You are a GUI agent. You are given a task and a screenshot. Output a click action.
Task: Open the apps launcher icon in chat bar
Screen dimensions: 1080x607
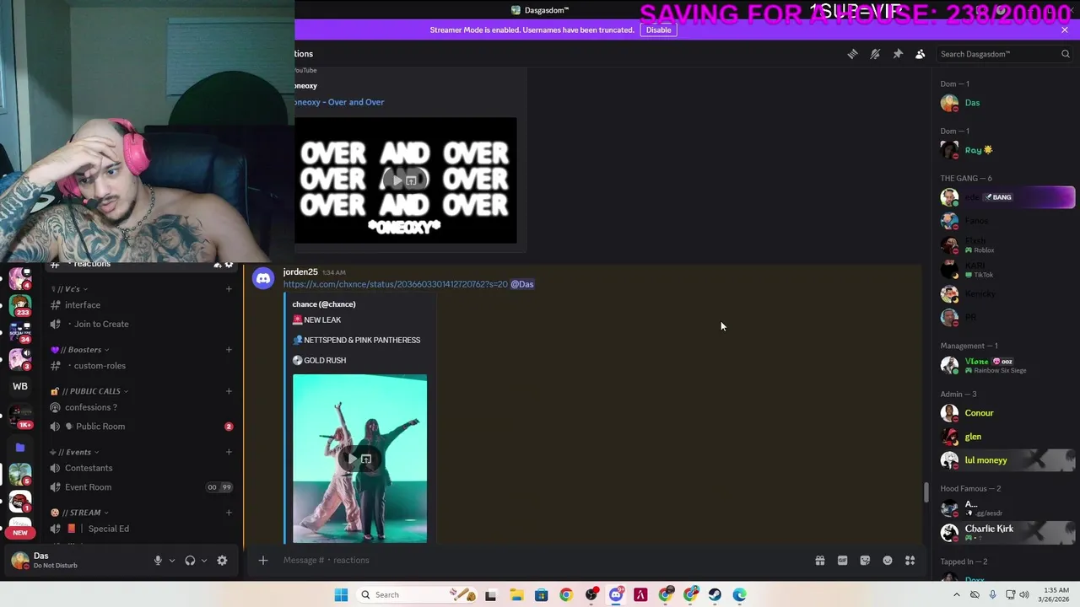coord(910,561)
